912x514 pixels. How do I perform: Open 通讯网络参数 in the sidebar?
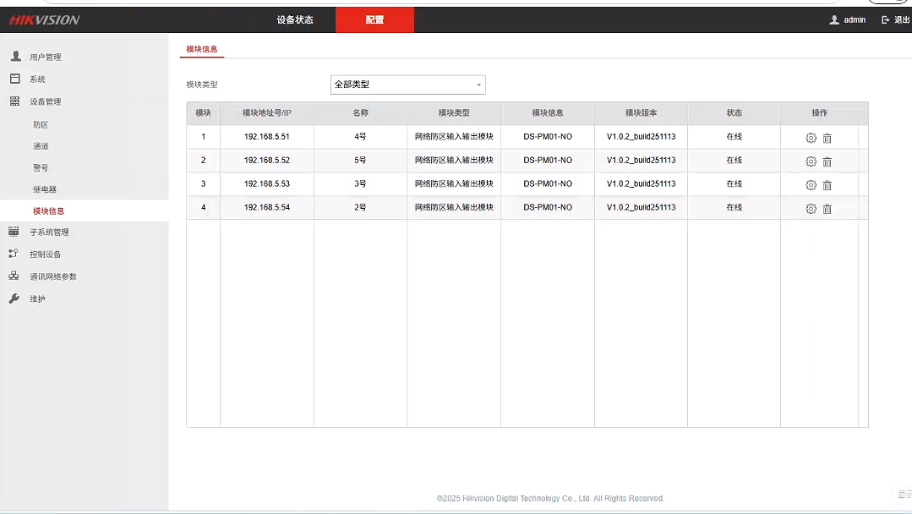click(x=53, y=276)
